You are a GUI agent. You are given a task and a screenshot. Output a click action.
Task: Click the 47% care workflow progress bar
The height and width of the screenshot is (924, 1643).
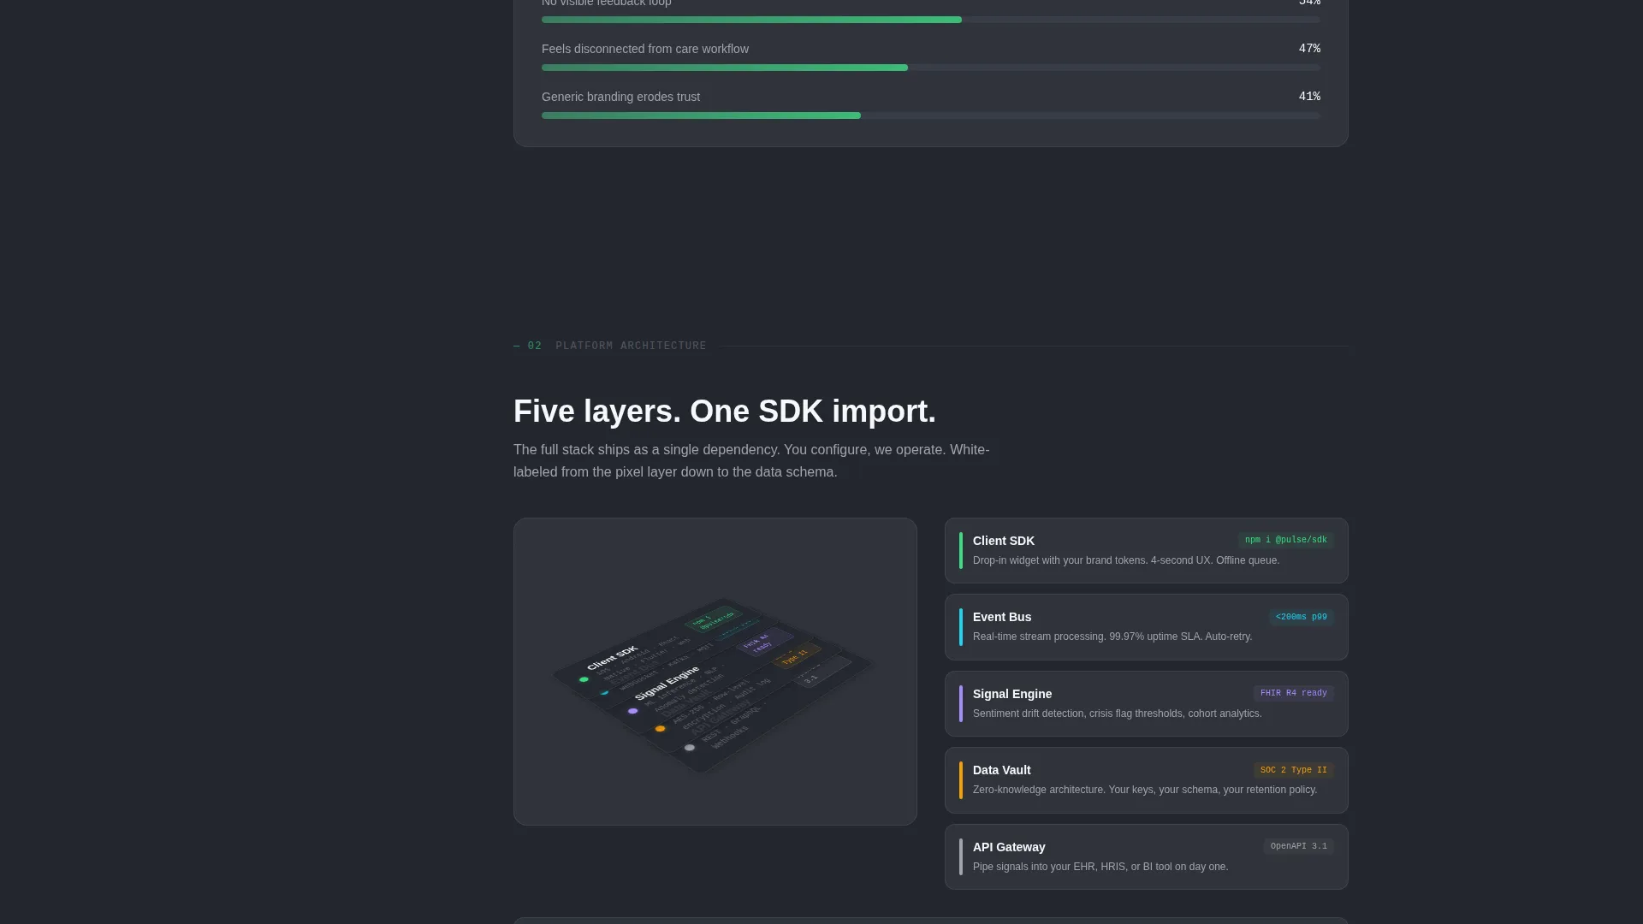930,68
